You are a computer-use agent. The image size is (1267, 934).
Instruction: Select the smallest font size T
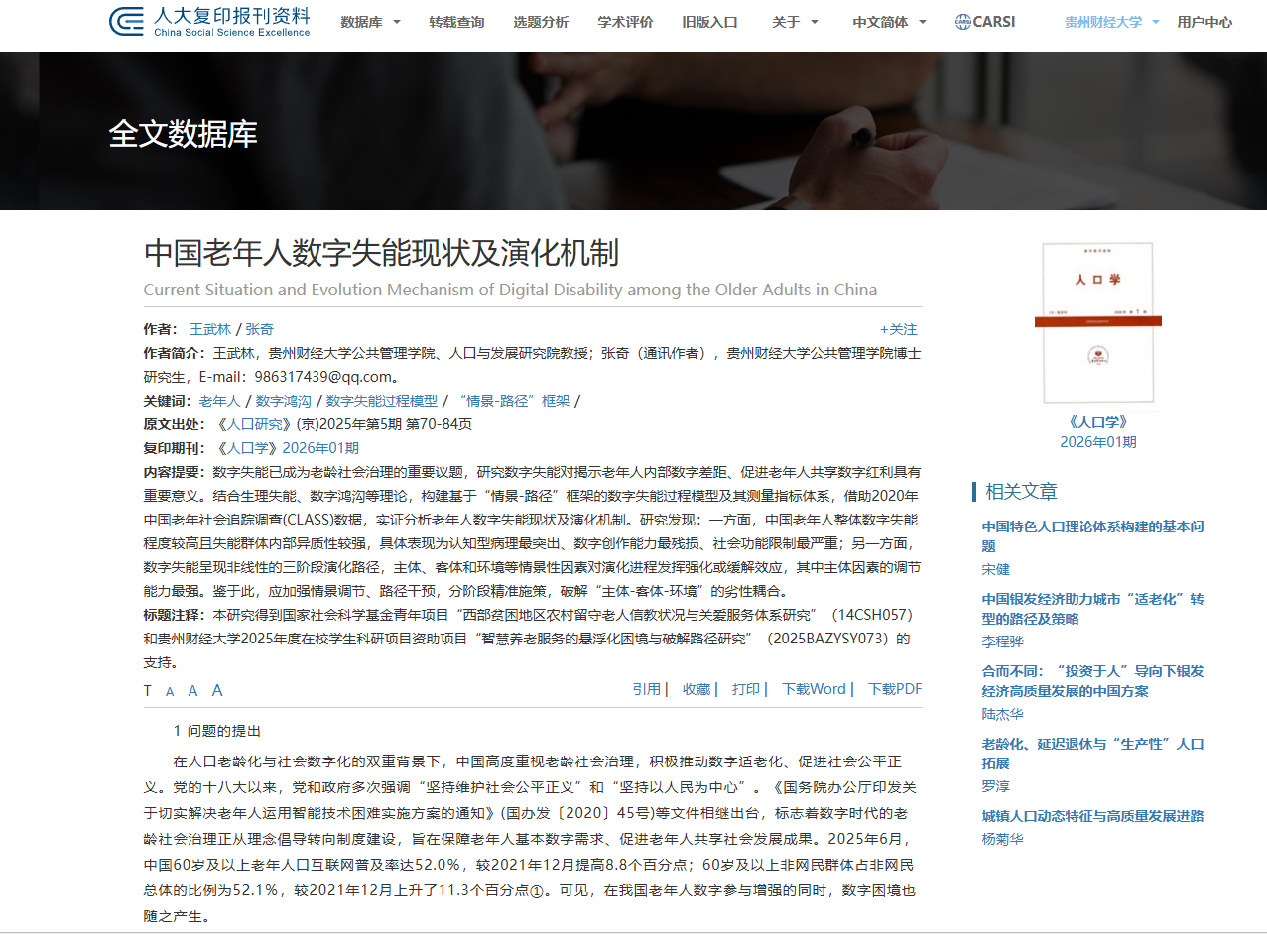click(148, 691)
